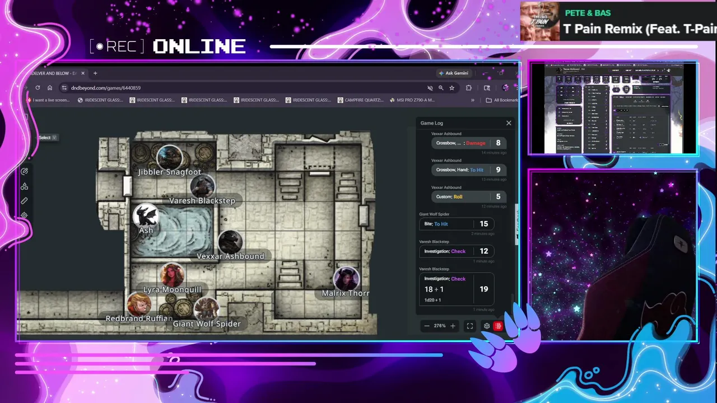Open browser zoom magnifier icon

point(441,88)
